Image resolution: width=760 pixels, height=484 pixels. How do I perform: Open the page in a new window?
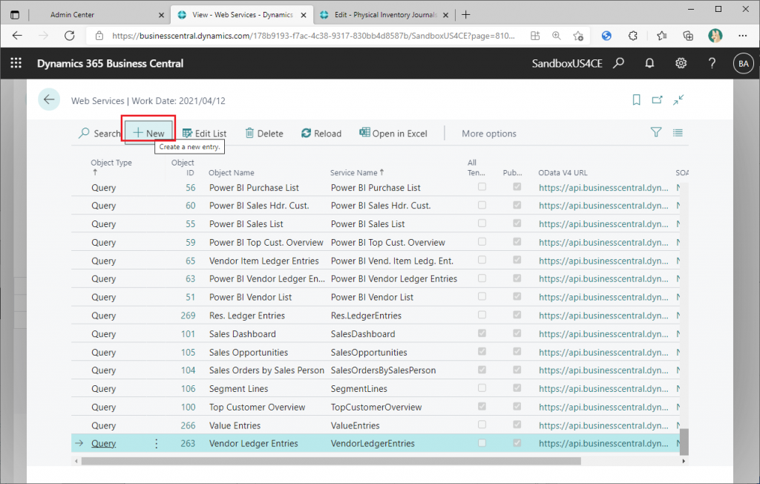click(658, 100)
